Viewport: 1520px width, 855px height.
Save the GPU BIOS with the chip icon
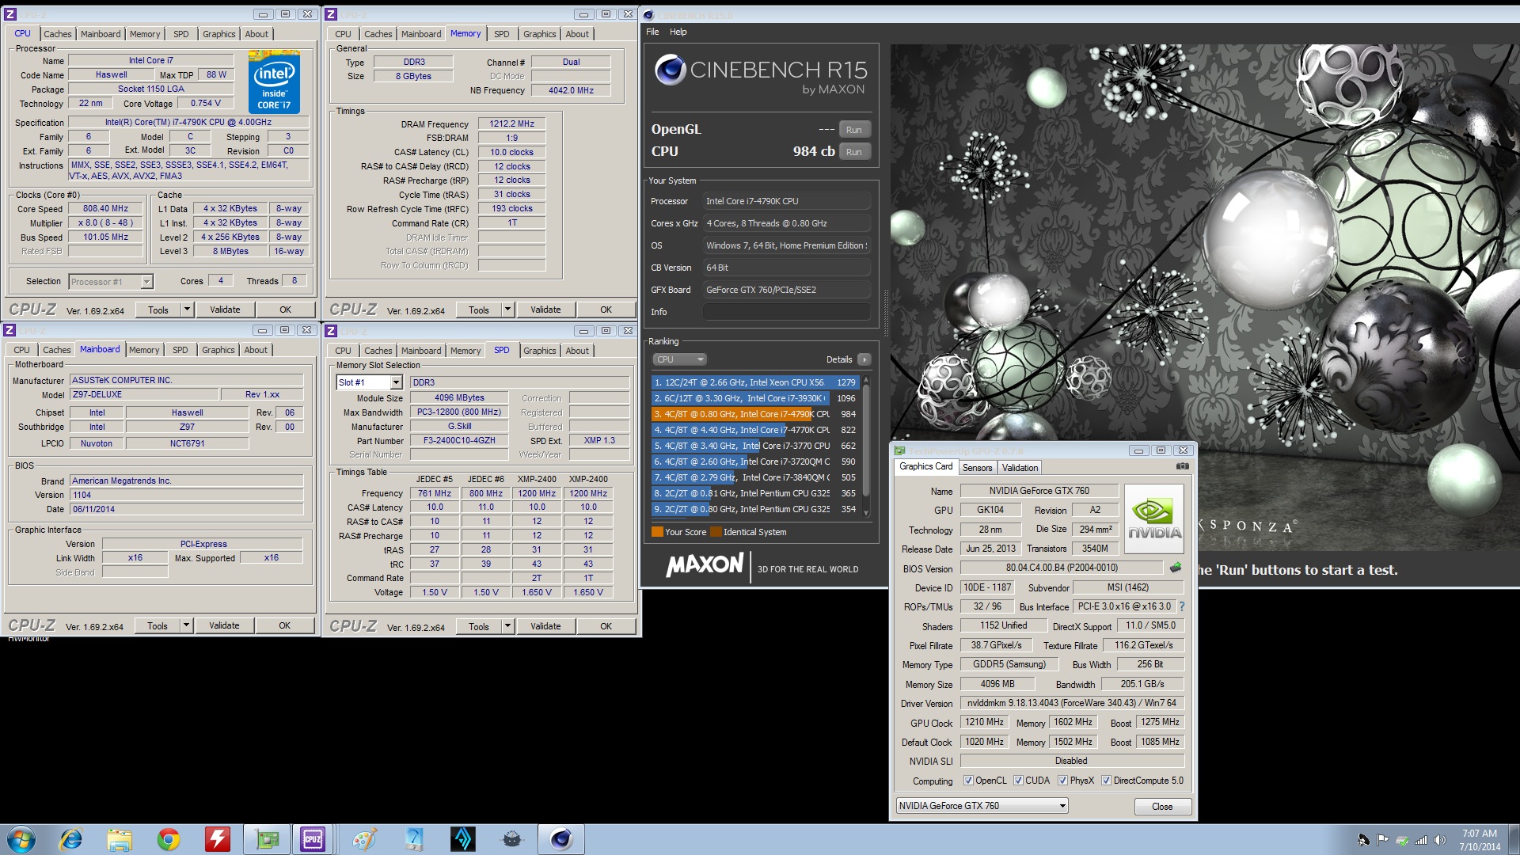point(1176,567)
